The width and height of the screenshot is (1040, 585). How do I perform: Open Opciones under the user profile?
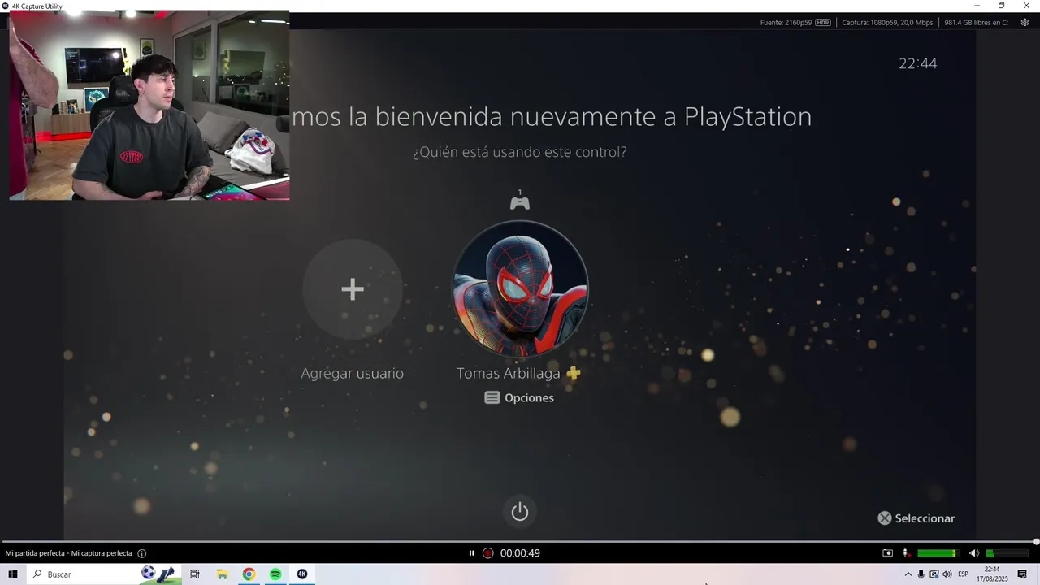tap(519, 397)
